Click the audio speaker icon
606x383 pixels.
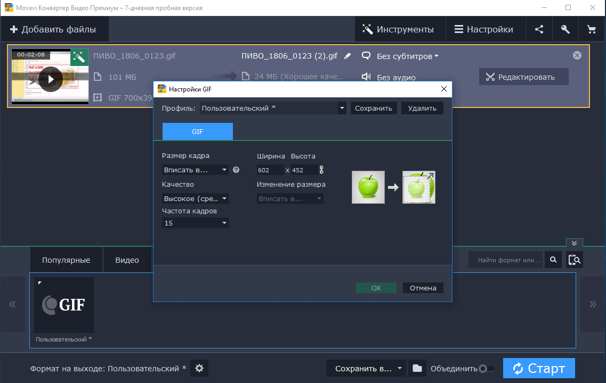(366, 77)
